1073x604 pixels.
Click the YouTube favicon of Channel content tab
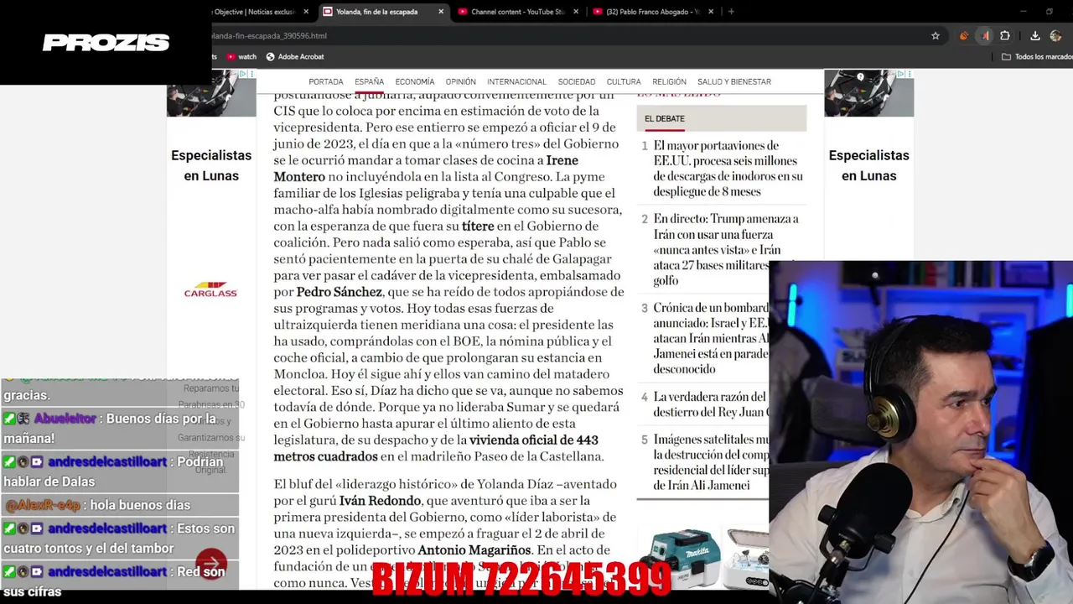(x=463, y=12)
